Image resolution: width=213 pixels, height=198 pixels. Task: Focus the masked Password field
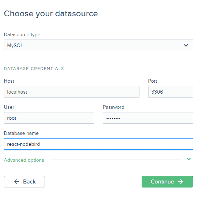pos(148,118)
